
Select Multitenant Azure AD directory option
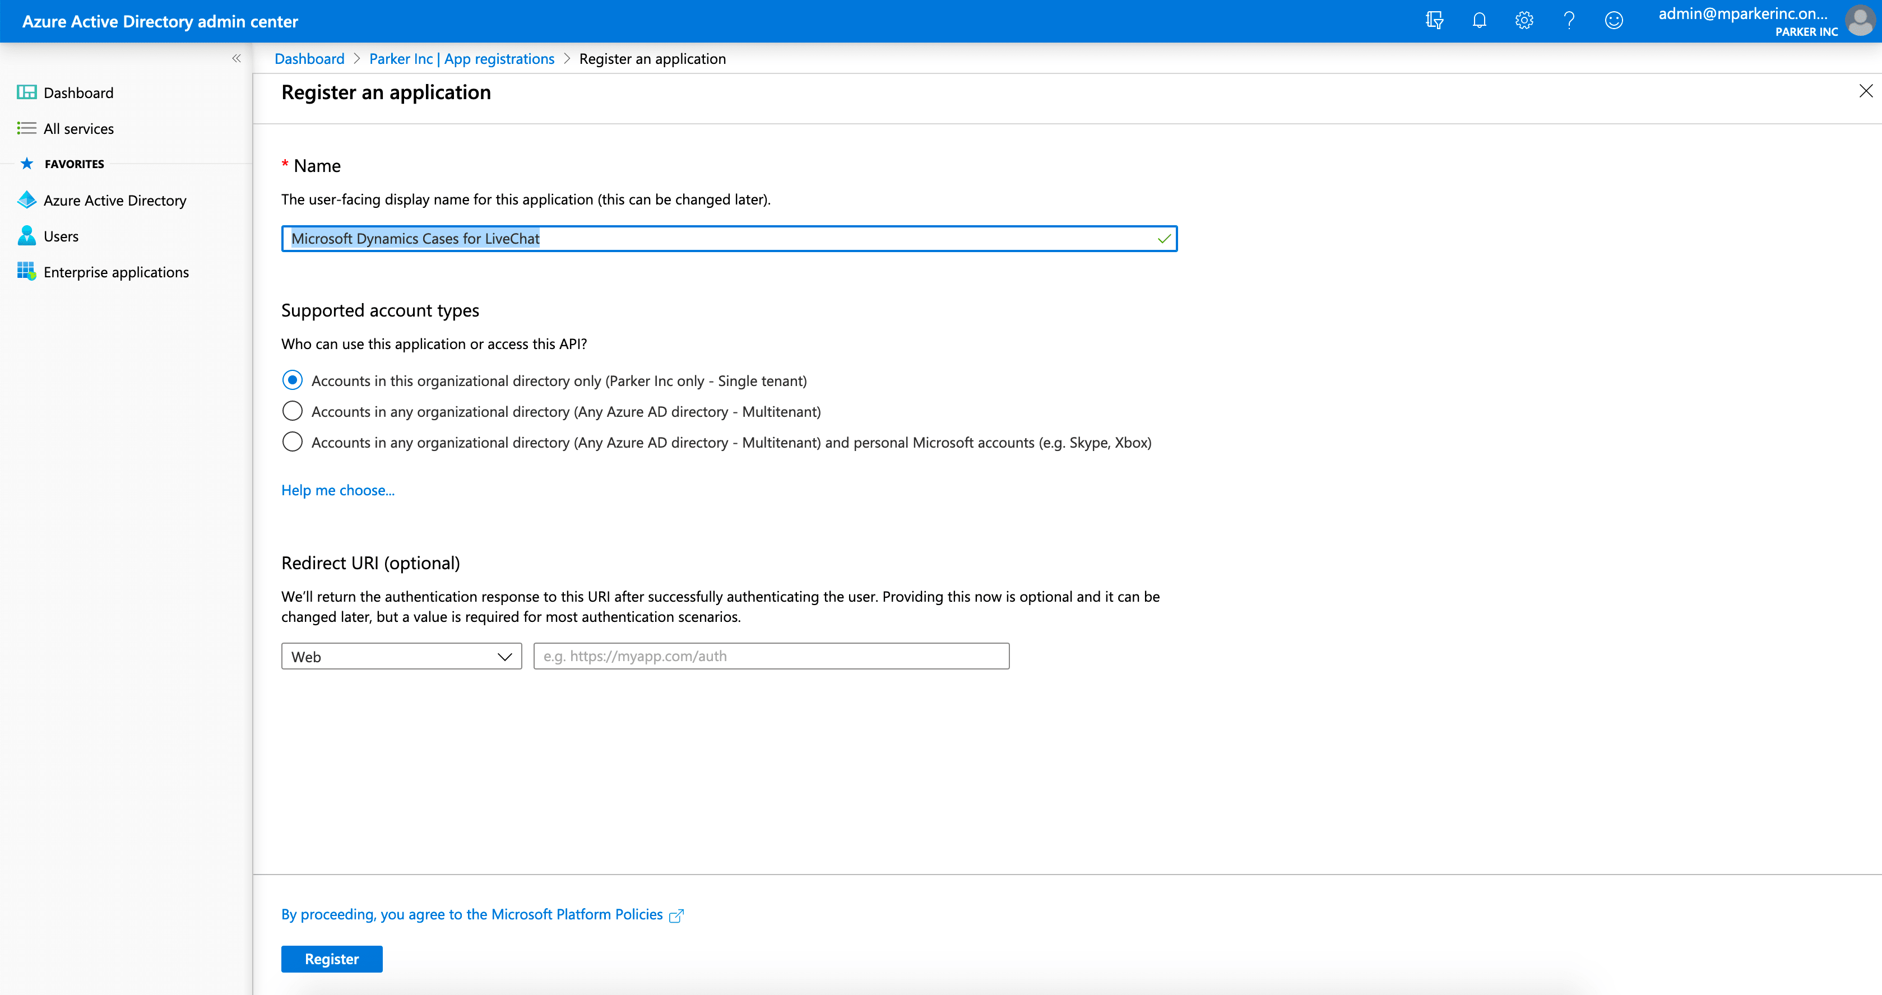click(292, 411)
